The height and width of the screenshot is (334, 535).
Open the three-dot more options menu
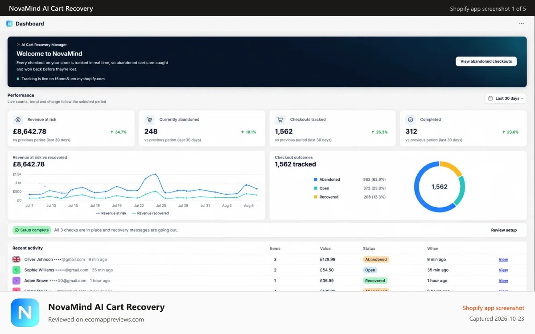coord(521,24)
